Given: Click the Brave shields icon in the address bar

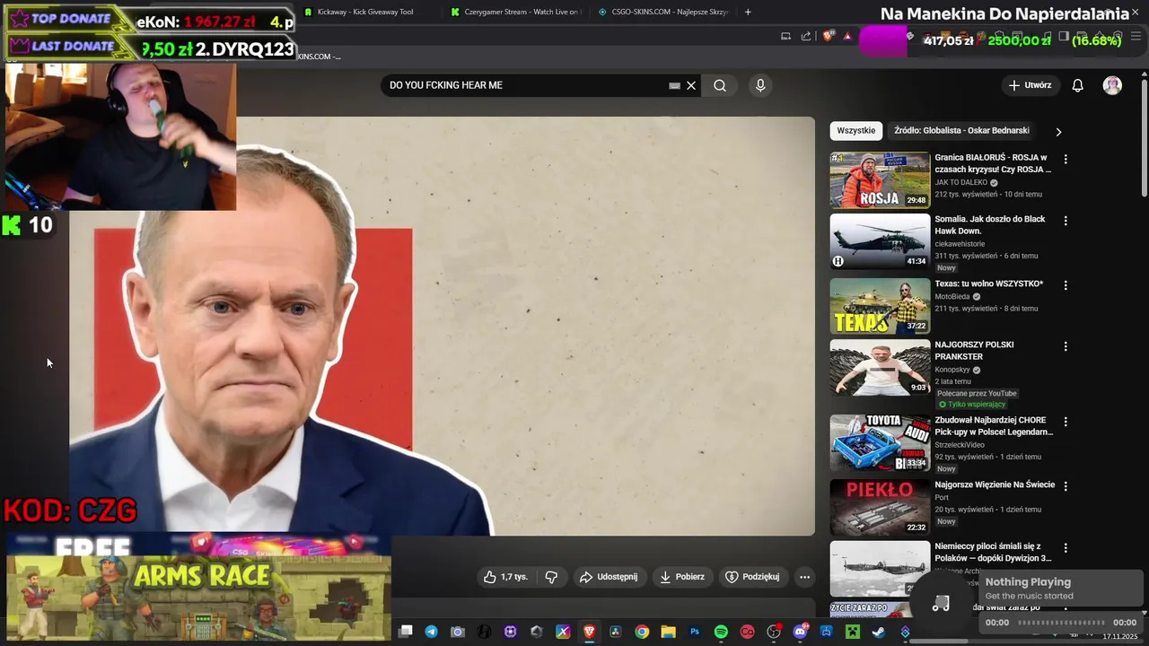Looking at the screenshot, I should point(828,36).
